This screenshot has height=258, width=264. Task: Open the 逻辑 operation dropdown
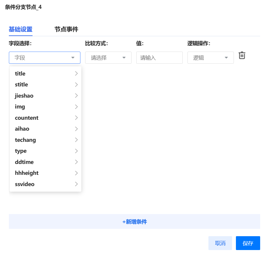click(210, 58)
